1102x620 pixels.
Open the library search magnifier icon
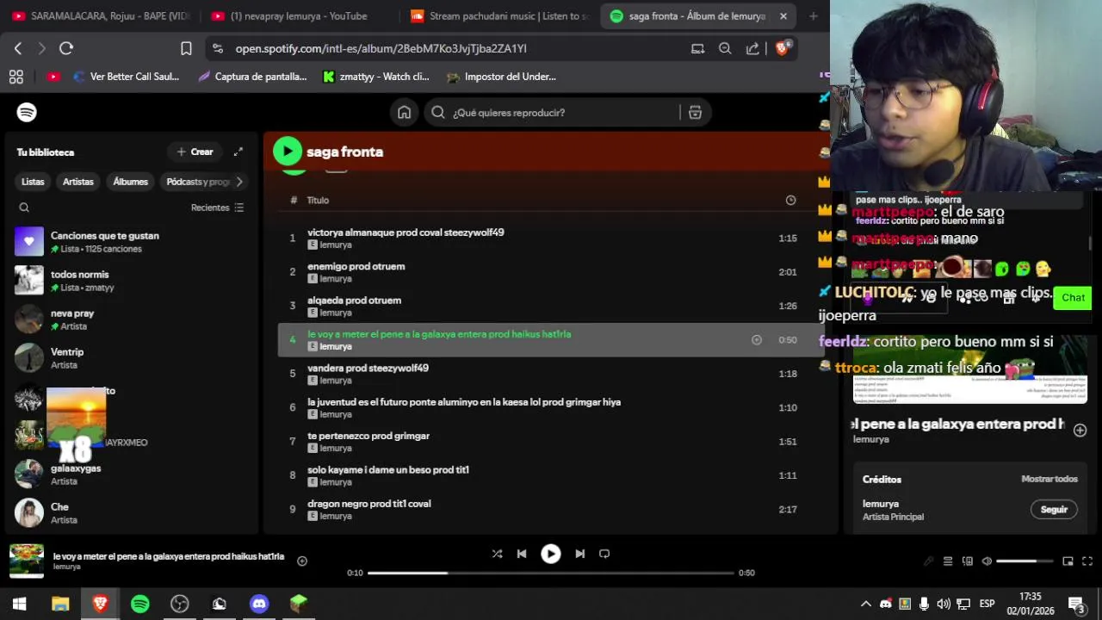24,208
